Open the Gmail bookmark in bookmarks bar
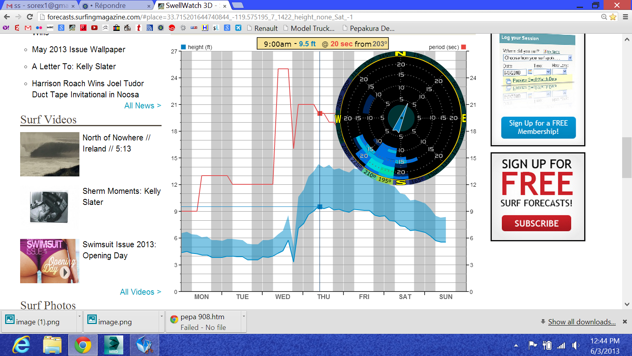Viewport: 632px width, 356px height. [28, 28]
